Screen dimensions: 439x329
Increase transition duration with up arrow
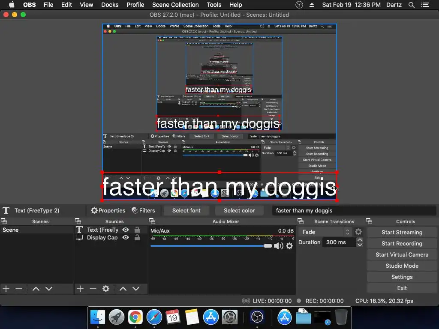(360, 240)
